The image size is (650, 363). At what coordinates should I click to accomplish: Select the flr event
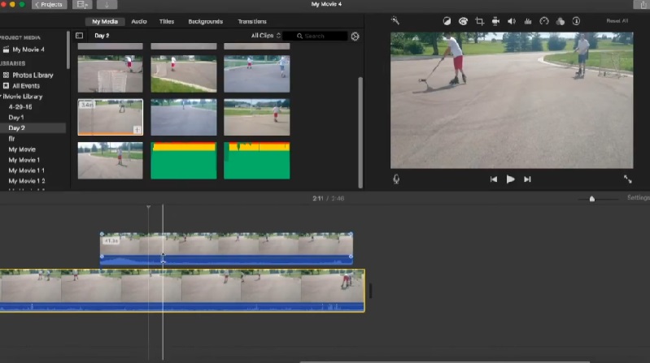click(11, 139)
